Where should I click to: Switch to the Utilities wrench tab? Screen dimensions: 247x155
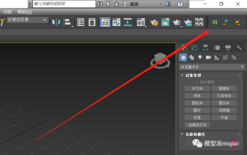click(x=239, y=48)
